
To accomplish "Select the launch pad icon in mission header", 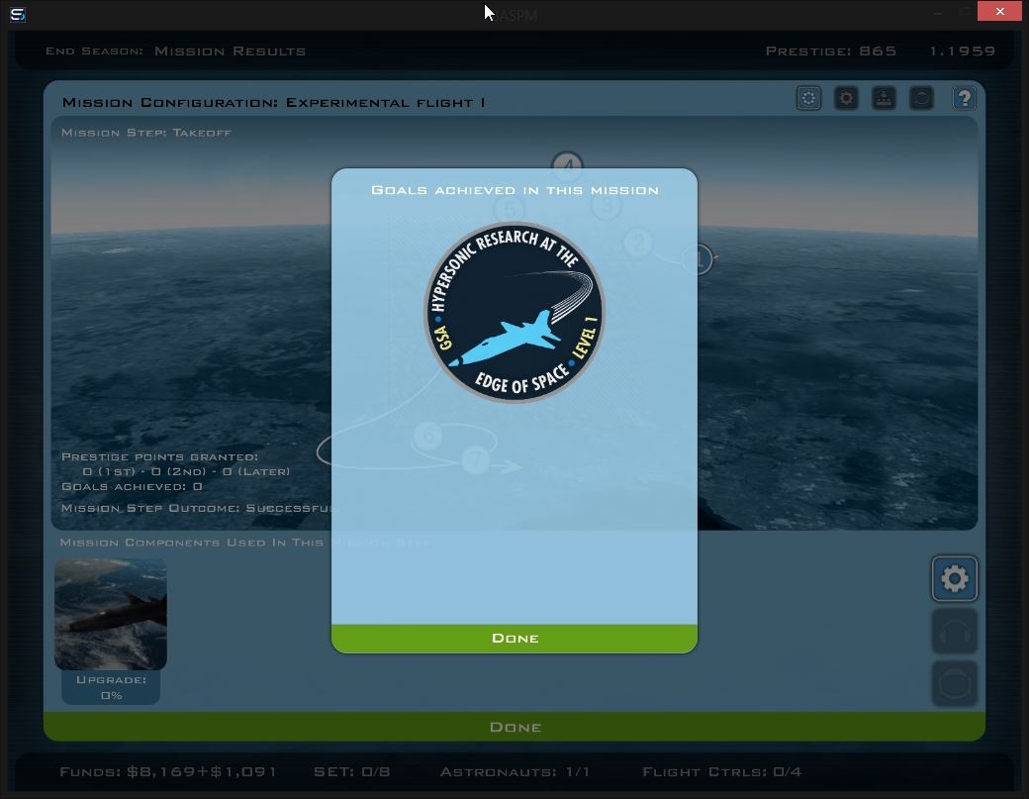I will click(884, 98).
